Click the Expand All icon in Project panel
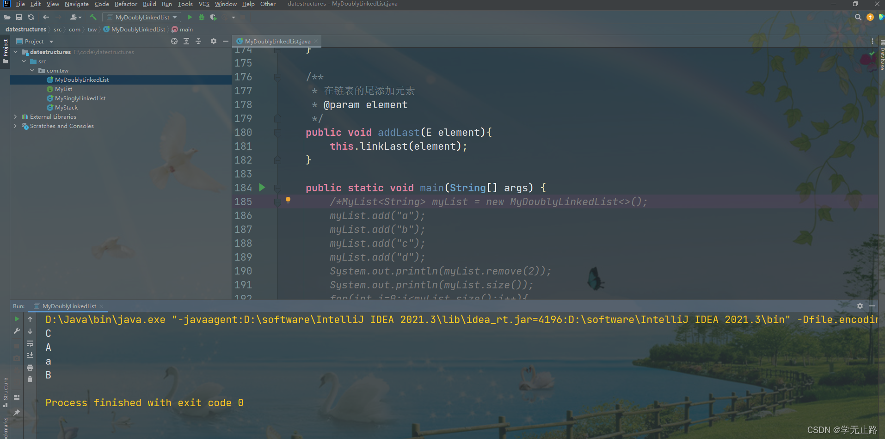The image size is (885, 439). coord(186,41)
